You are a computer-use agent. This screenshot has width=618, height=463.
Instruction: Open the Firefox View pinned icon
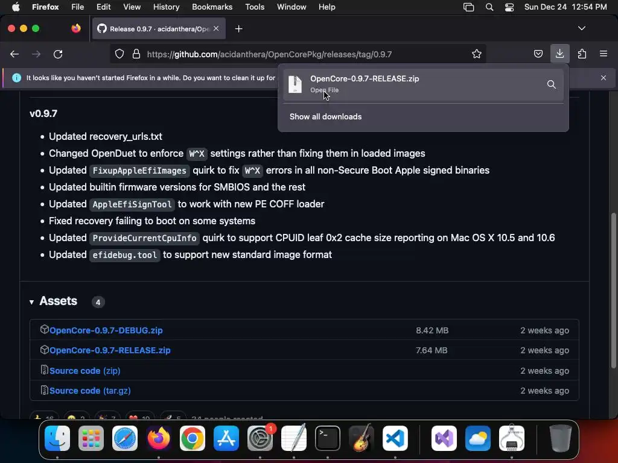76,28
